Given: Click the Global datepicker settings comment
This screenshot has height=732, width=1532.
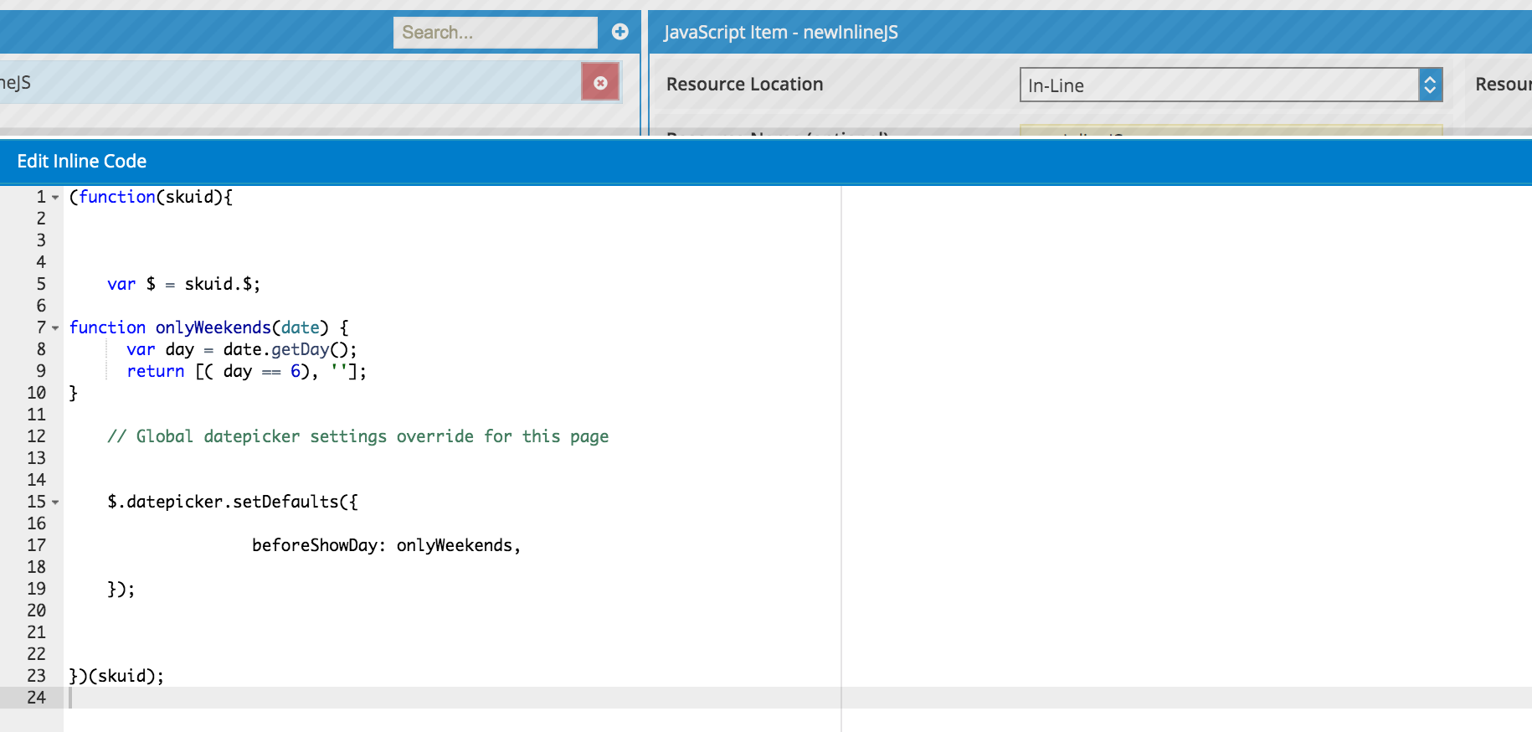Looking at the screenshot, I should tap(357, 436).
